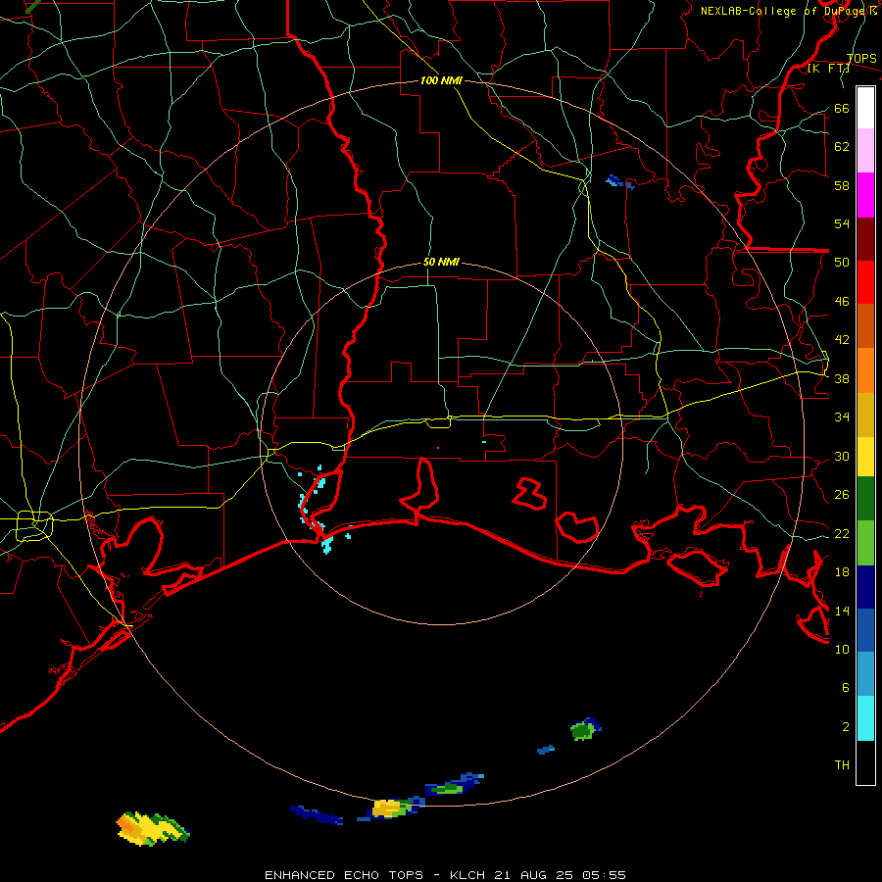Screen dimensions: 882x882
Task: Click the light pink legend swatch
Action: pyautogui.click(x=865, y=151)
